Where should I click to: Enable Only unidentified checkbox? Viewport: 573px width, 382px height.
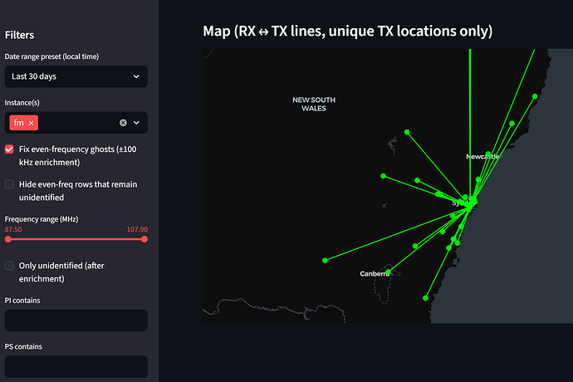coord(9,266)
